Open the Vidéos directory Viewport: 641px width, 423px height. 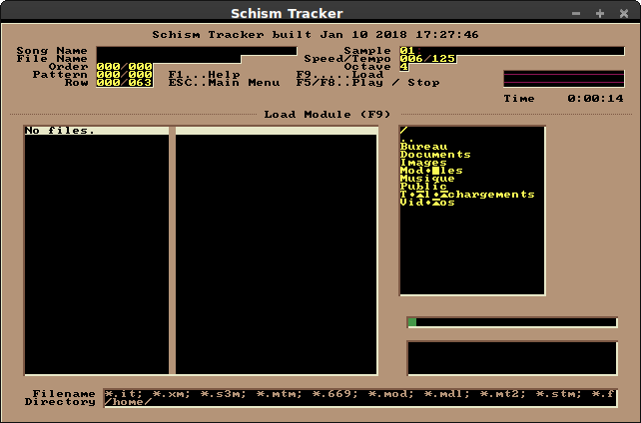point(427,203)
